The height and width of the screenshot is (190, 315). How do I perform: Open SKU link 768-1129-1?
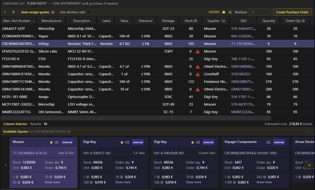click(x=242, y=59)
